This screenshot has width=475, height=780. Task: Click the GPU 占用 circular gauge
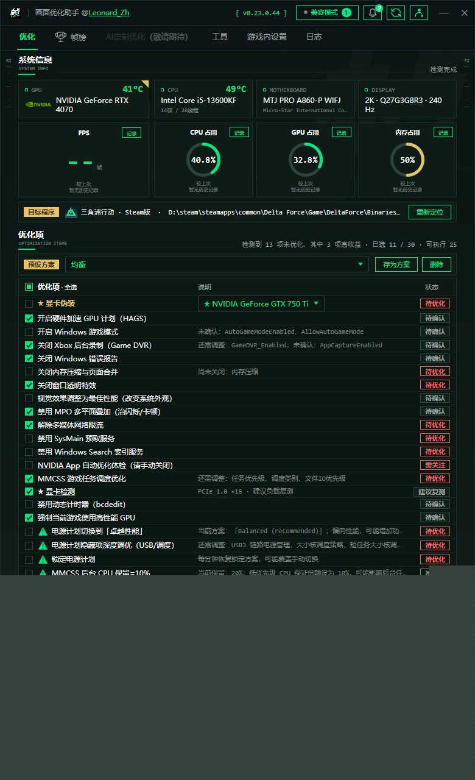tap(306, 160)
